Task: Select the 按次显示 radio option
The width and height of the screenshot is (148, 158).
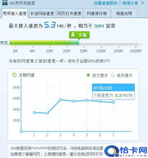Action: [x=88, y=75]
